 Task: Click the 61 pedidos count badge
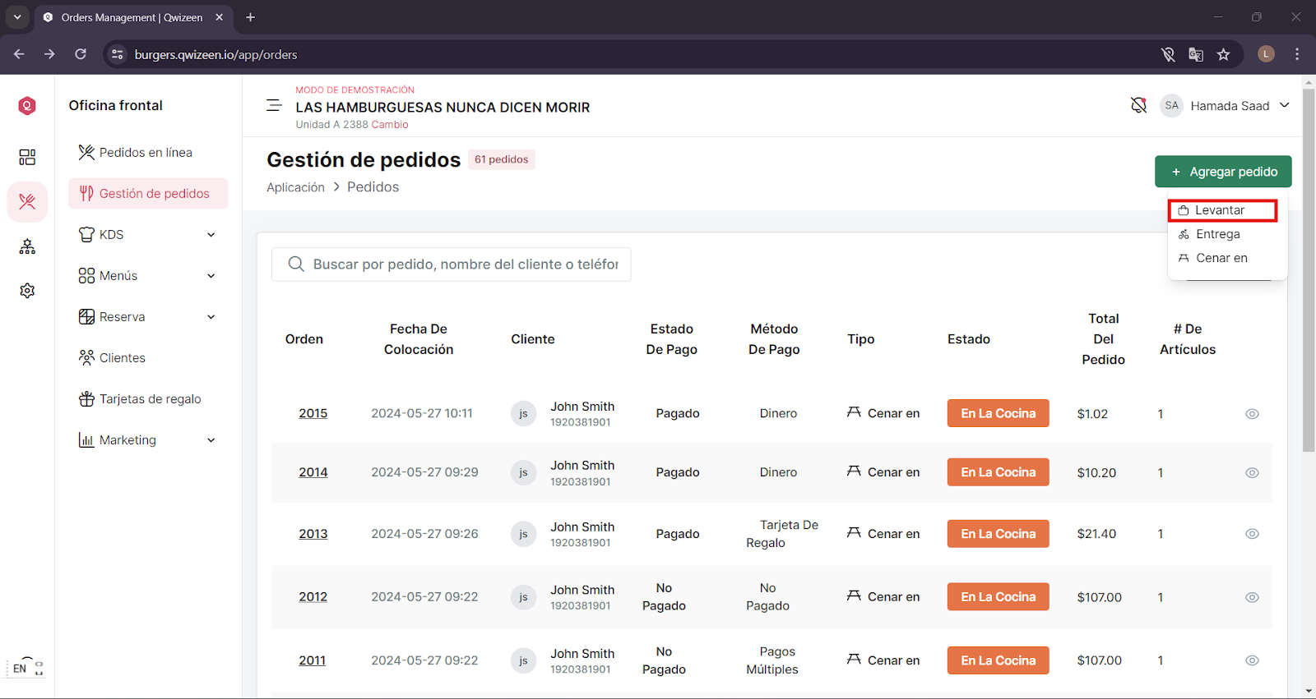[x=502, y=159]
